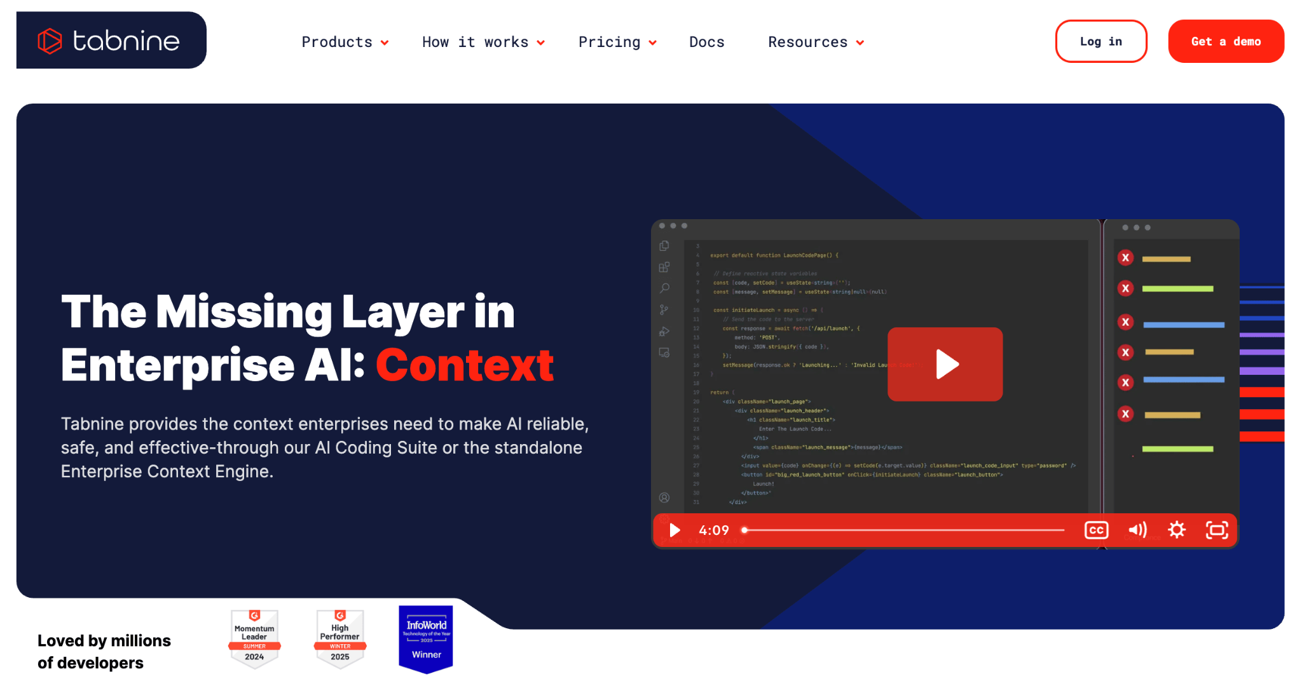This screenshot has width=1302, height=681.
Task: Click the explorer files icon in the video's editor sidebar
Action: point(664,246)
